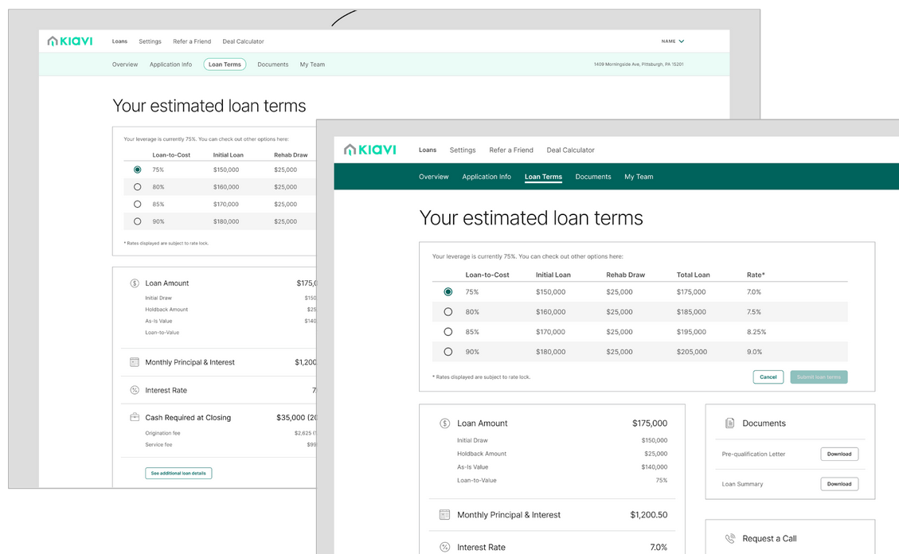This screenshot has height=554, width=899.
Task: Switch to Overview tab in front window
Action: pos(433,177)
